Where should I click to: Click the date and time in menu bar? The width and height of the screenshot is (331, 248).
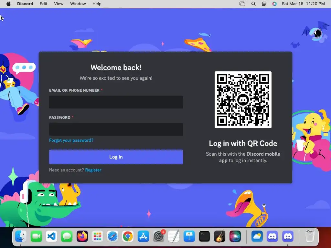click(303, 4)
